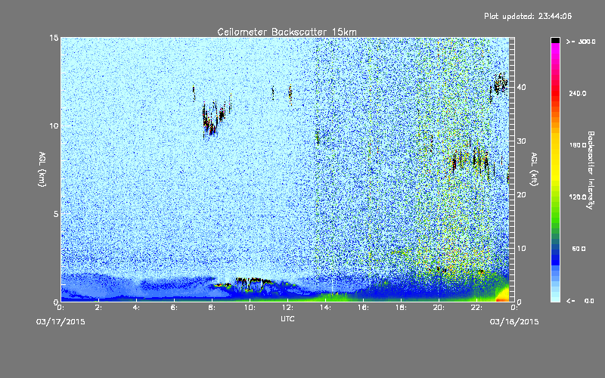Viewport: 605px width, 378px height.
Task: Click the "2:" hour tick label
Action: (99, 308)
